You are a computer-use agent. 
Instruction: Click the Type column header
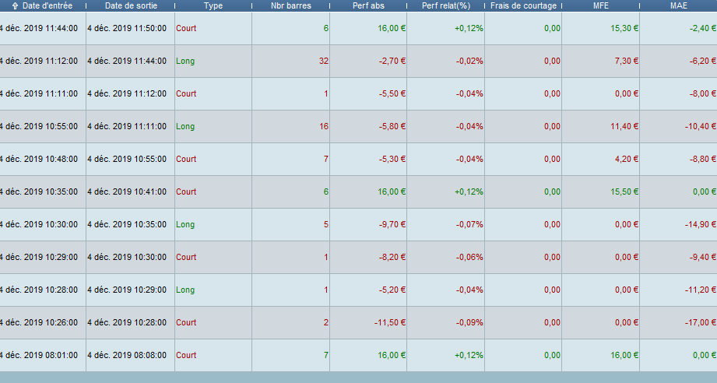coord(213,5)
